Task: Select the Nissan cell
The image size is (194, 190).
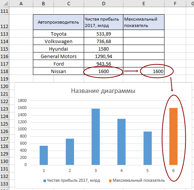Action: click(x=58, y=71)
